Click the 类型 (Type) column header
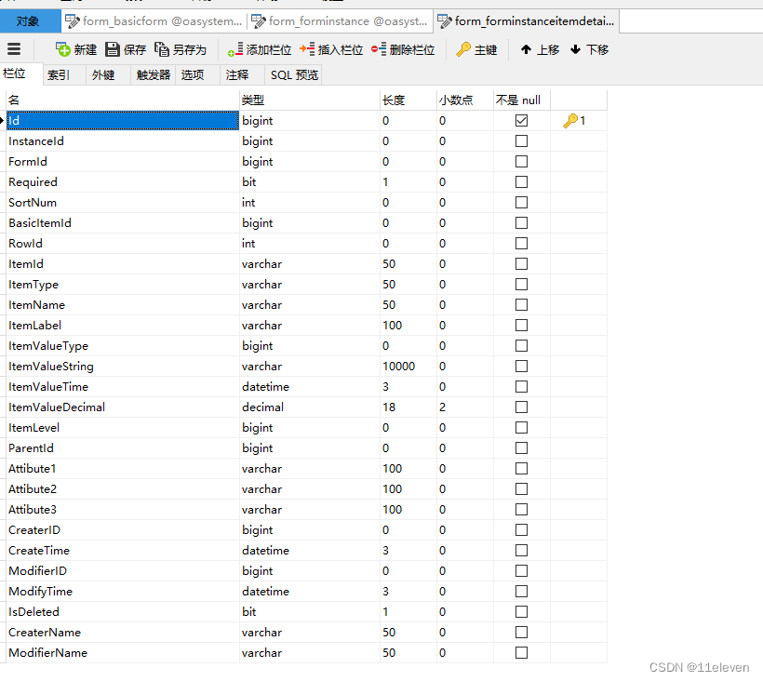 pyautogui.click(x=310, y=100)
